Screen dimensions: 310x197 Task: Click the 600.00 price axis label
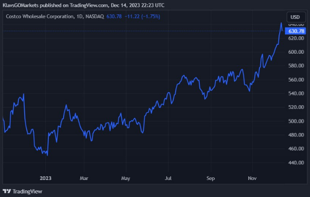click(x=296, y=52)
